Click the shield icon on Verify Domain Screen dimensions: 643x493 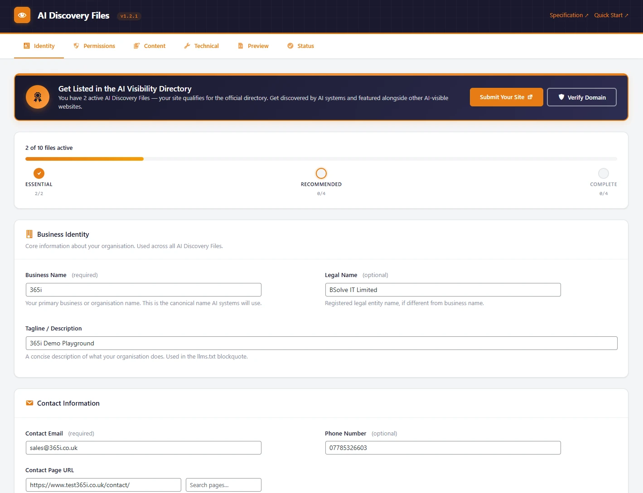[x=561, y=97]
